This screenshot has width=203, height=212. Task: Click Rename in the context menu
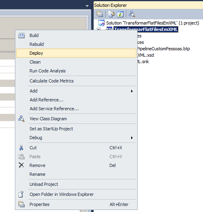(x=76, y=174)
